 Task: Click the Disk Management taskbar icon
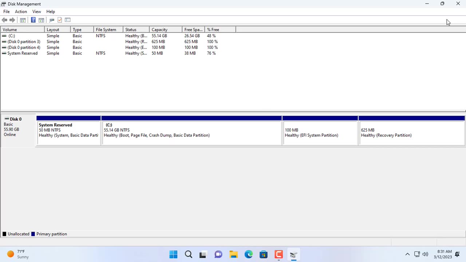[293, 254]
